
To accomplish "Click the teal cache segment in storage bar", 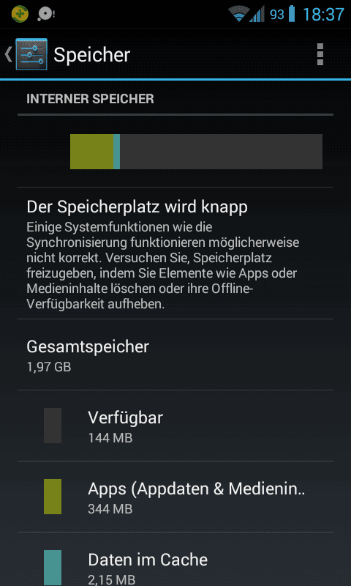I will pos(116,152).
